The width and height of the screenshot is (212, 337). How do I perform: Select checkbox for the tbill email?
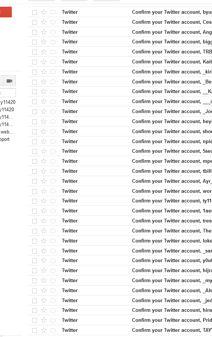[34, 171]
